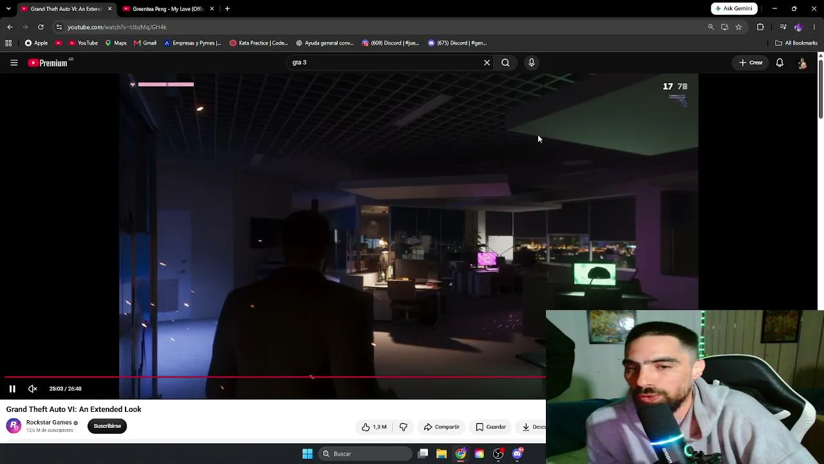Click the video title text
Image resolution: width=824 pixels, height=464 pixels.
pos(74,409)
